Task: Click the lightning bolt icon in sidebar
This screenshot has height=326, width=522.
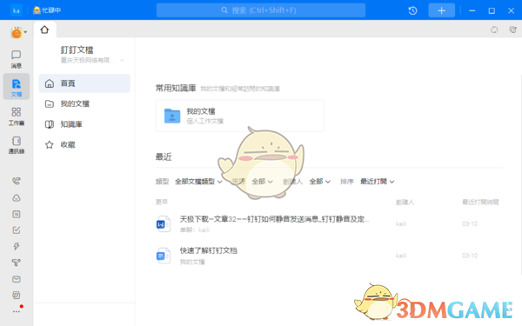Action: [x=17, y=246]
